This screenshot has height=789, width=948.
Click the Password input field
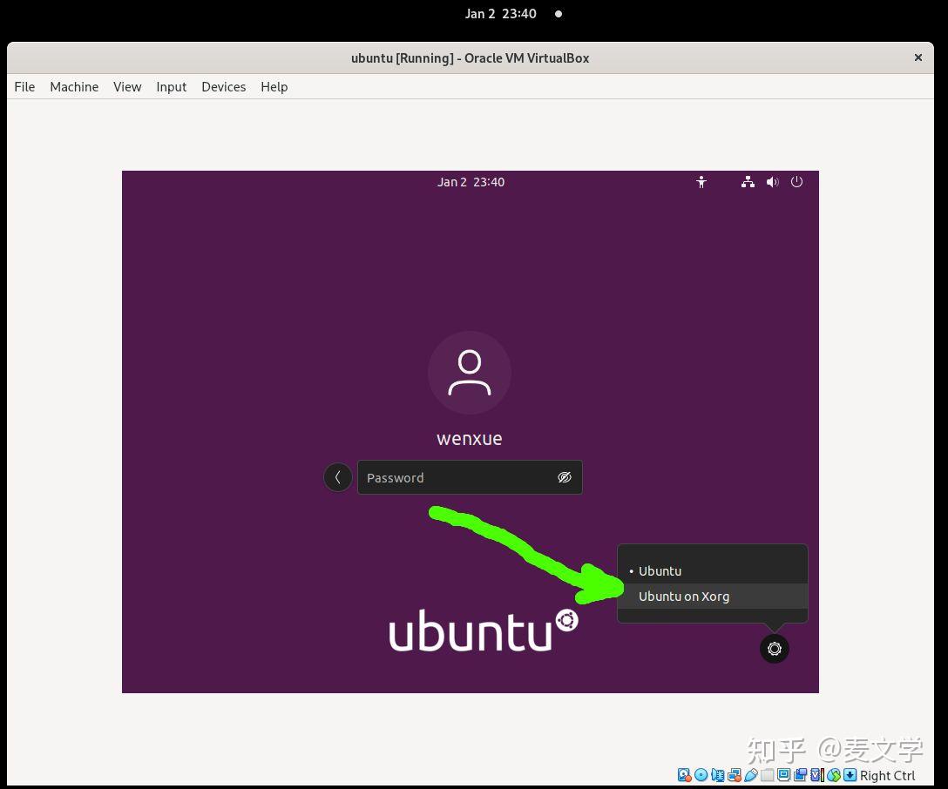(x=470, y=477)
